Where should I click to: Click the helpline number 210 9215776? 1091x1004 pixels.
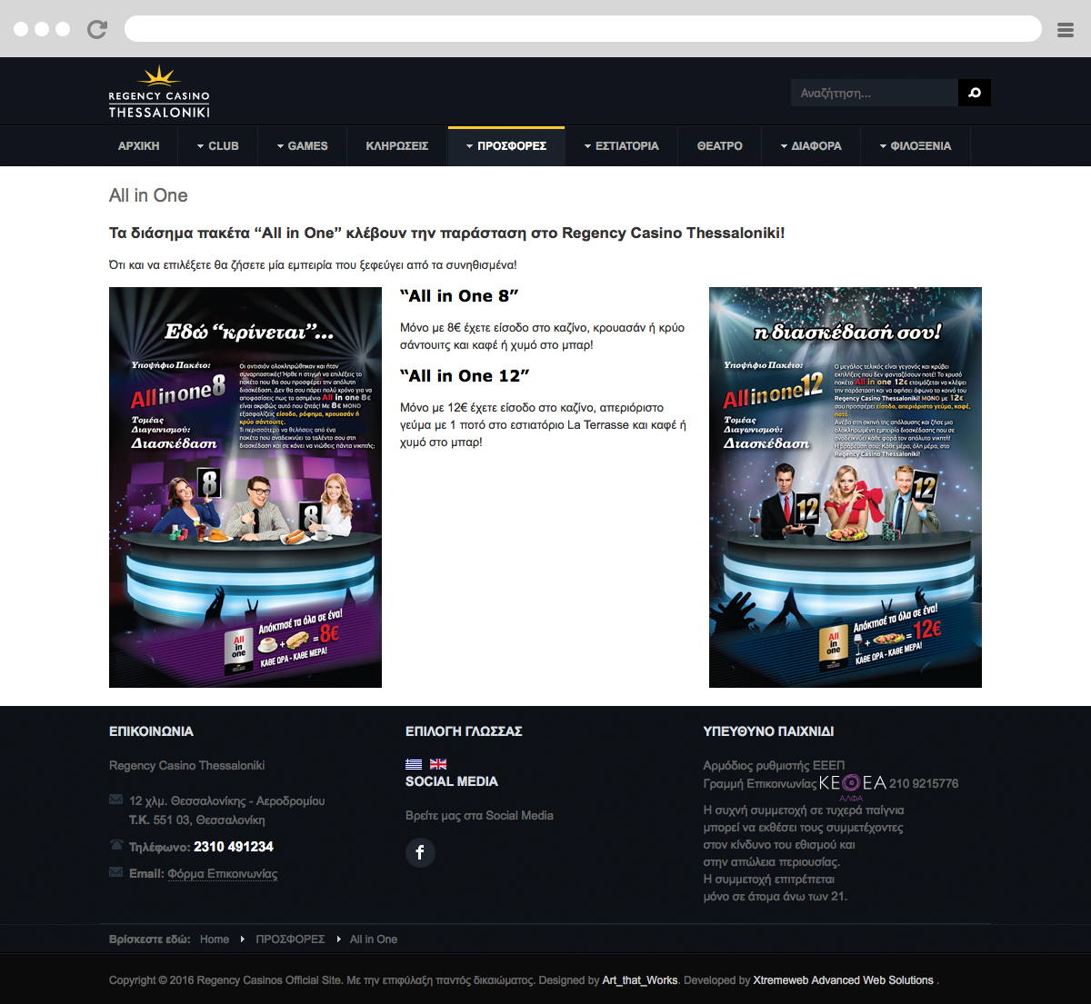pyautogui.click(x=924, y=783)
